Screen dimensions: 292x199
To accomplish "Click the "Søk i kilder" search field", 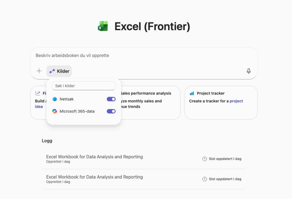I will (x=84, y=86).
